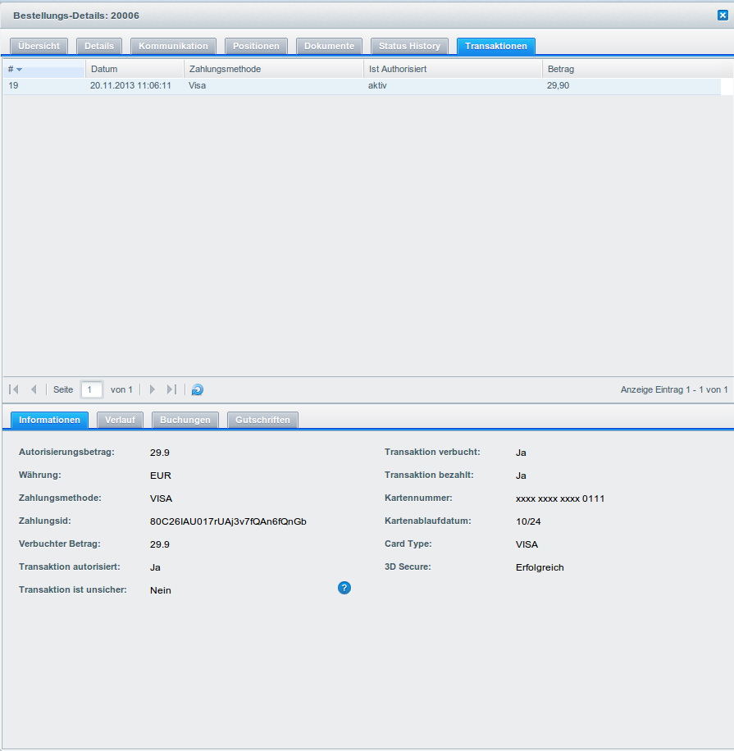Open the Details tab
Screen dimensions: 734x751
pos(99,46)
